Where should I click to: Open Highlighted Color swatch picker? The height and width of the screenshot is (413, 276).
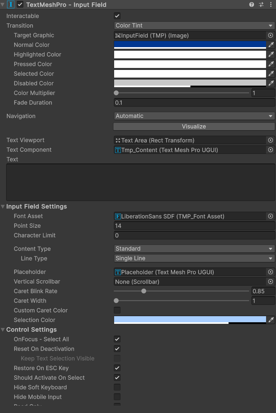pos(190,55)
